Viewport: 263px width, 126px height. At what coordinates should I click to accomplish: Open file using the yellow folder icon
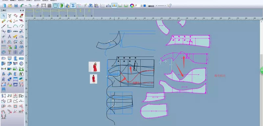click(x=10, y=6)
